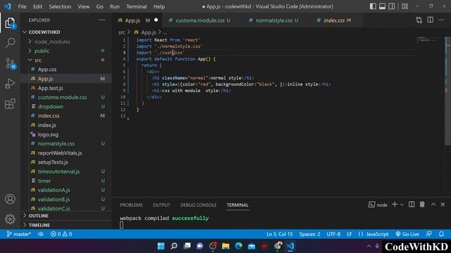Open the Accounts menu icon
This screenshot has height=253, width=451.
pos(10,199)
